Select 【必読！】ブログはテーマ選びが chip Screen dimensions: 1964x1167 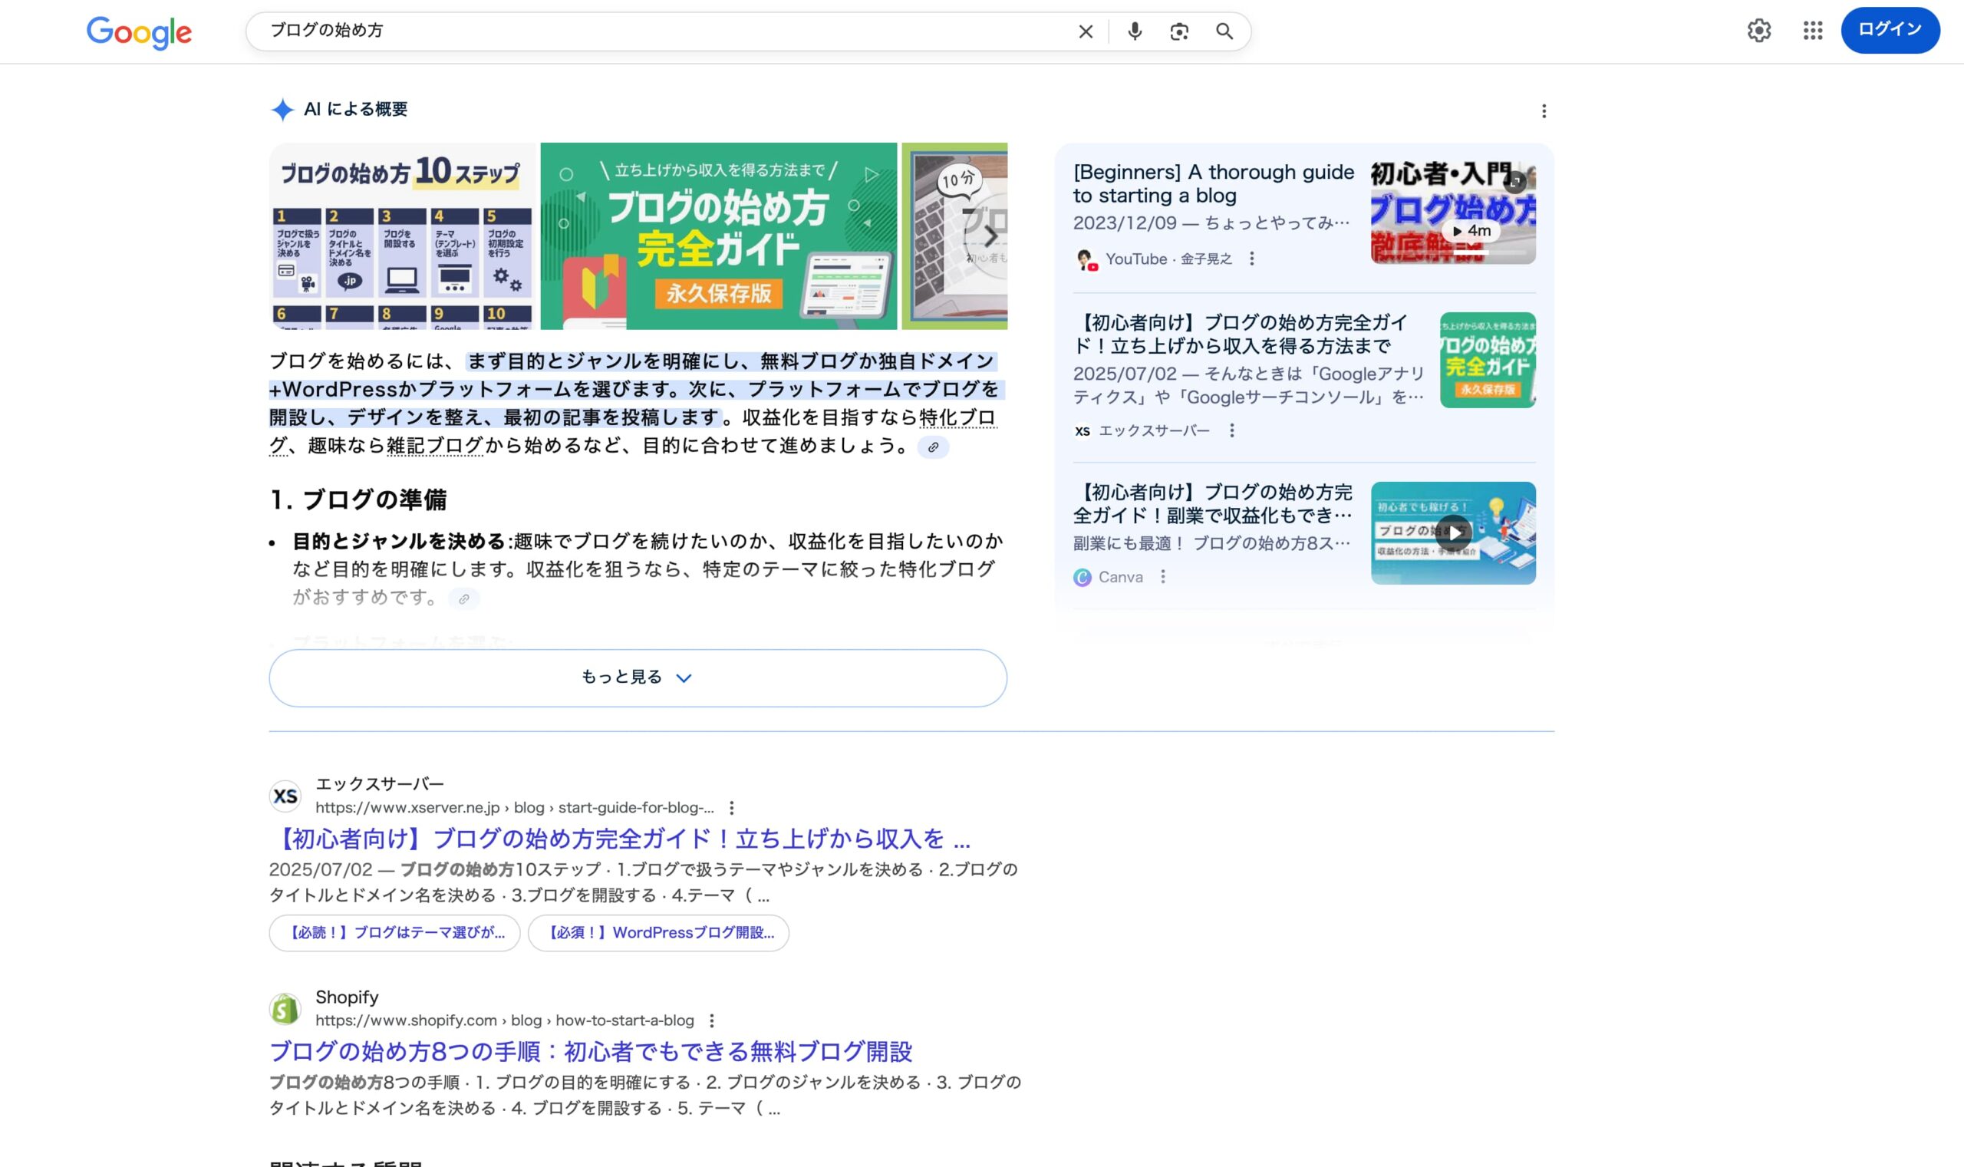pyautogui.click(x=394, y=933)
